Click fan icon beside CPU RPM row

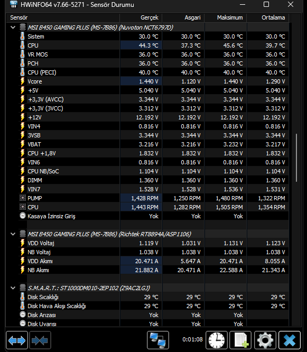[22, 207]
